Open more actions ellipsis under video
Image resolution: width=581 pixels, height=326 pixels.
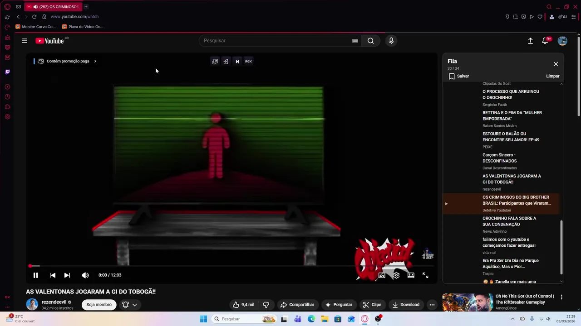click(432, 305)
